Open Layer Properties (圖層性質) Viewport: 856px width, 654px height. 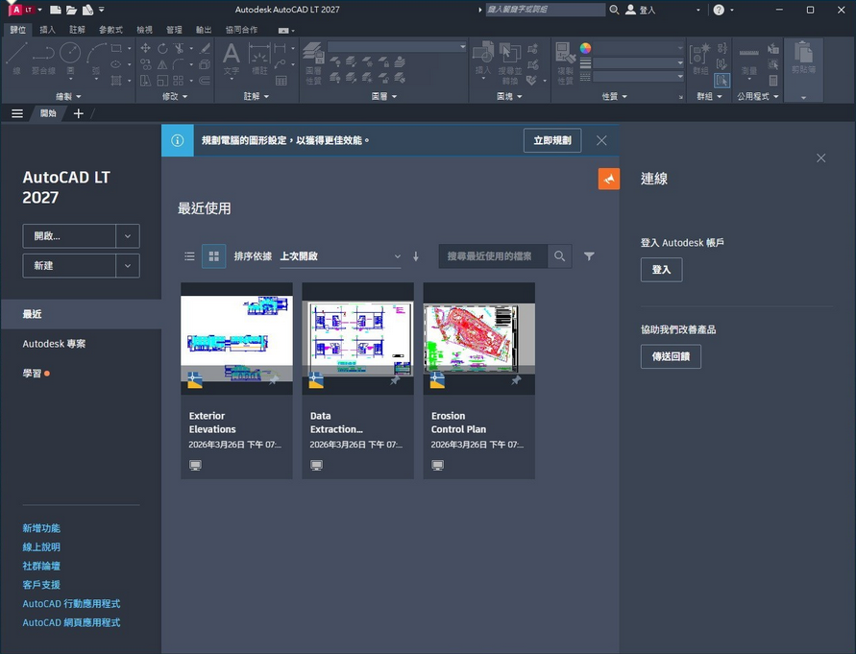tap(313, 62)
